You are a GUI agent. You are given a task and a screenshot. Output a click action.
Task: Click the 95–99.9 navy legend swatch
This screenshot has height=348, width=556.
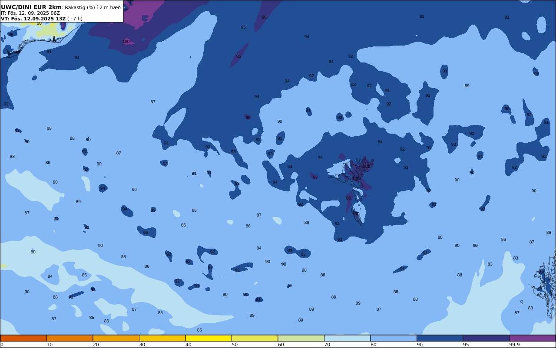(x=486, y=338)
